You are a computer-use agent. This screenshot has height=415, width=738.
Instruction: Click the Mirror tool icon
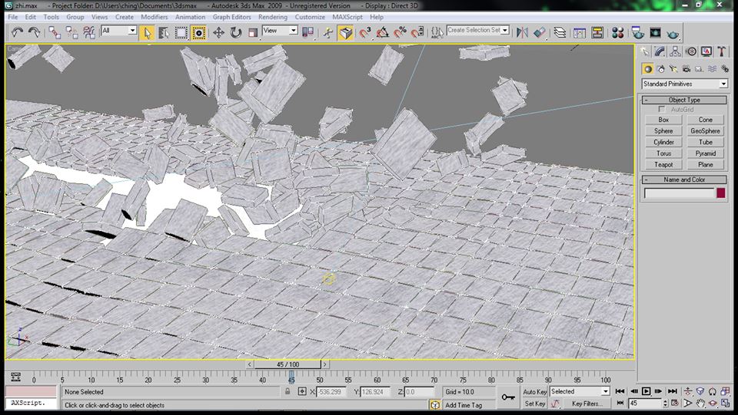pyautogui.click(x=522, y=32)
